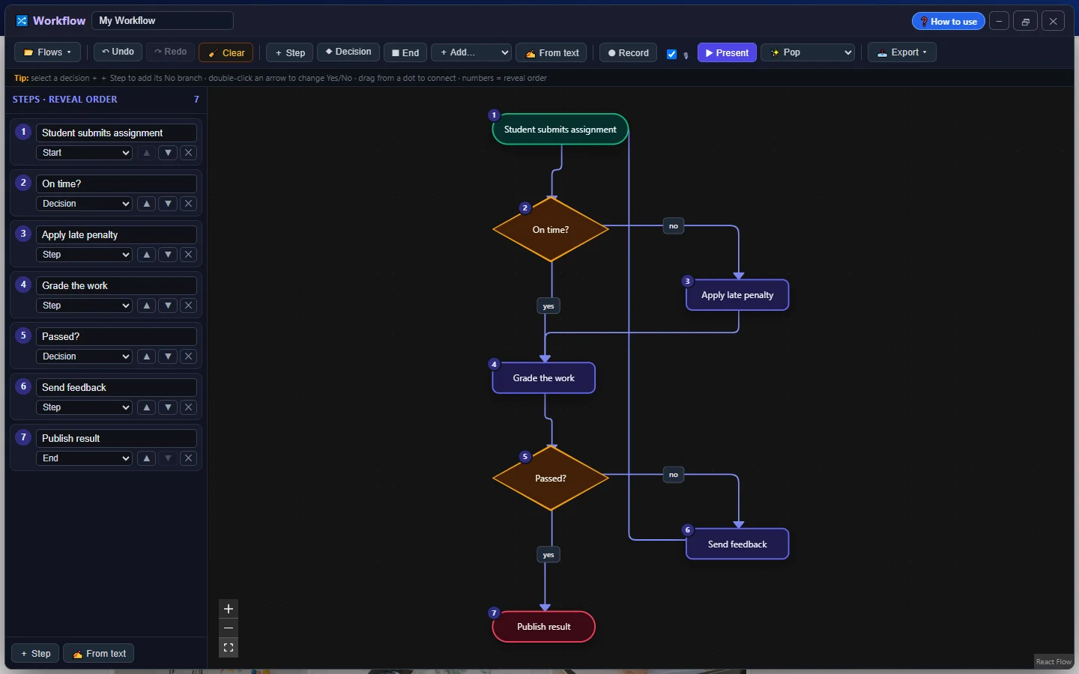
Task: Click the 'yes' label below 'Passed?'
Action: (x=548, y=555)
